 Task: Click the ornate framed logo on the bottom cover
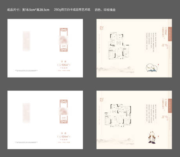tap(64, 112)
